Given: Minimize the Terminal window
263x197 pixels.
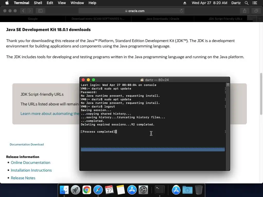Looking at the screenshot, I should click(88, 80).
